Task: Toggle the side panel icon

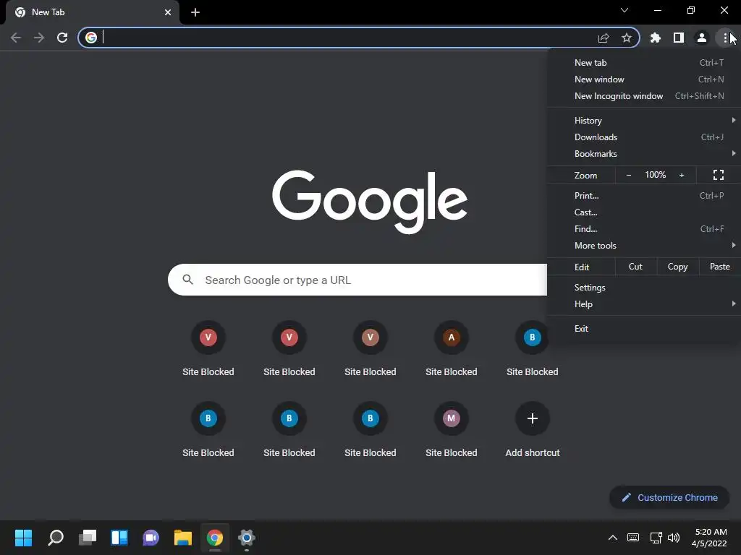Action: click(679, 38)
